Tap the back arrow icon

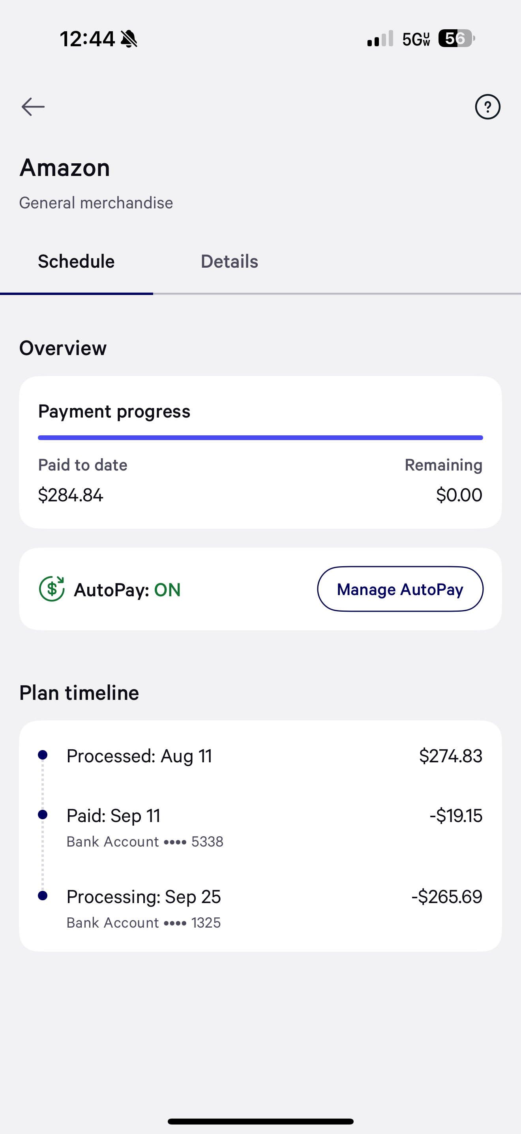tap(33, 106)
